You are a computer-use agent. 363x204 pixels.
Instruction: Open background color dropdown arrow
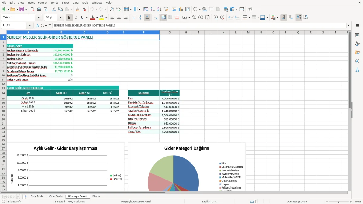pos(106,18)
